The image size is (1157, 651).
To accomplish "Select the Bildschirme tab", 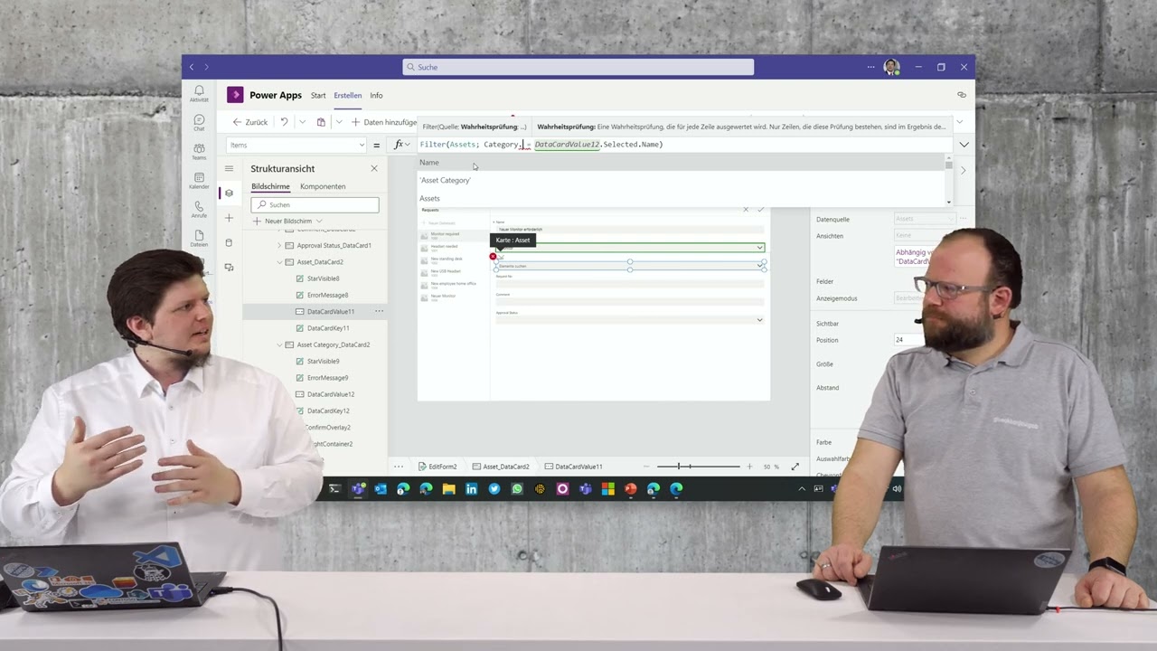I will pyautogui.click(x=270, y=186).
